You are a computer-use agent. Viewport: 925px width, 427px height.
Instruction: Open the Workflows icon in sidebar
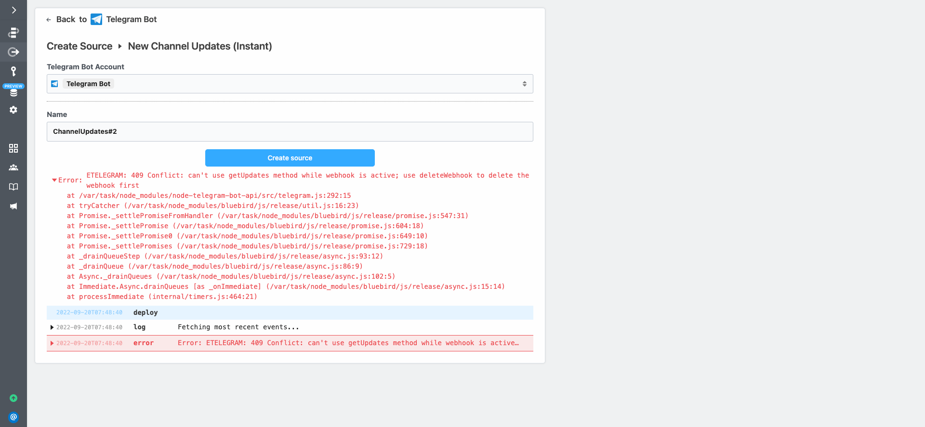point(13,33)
